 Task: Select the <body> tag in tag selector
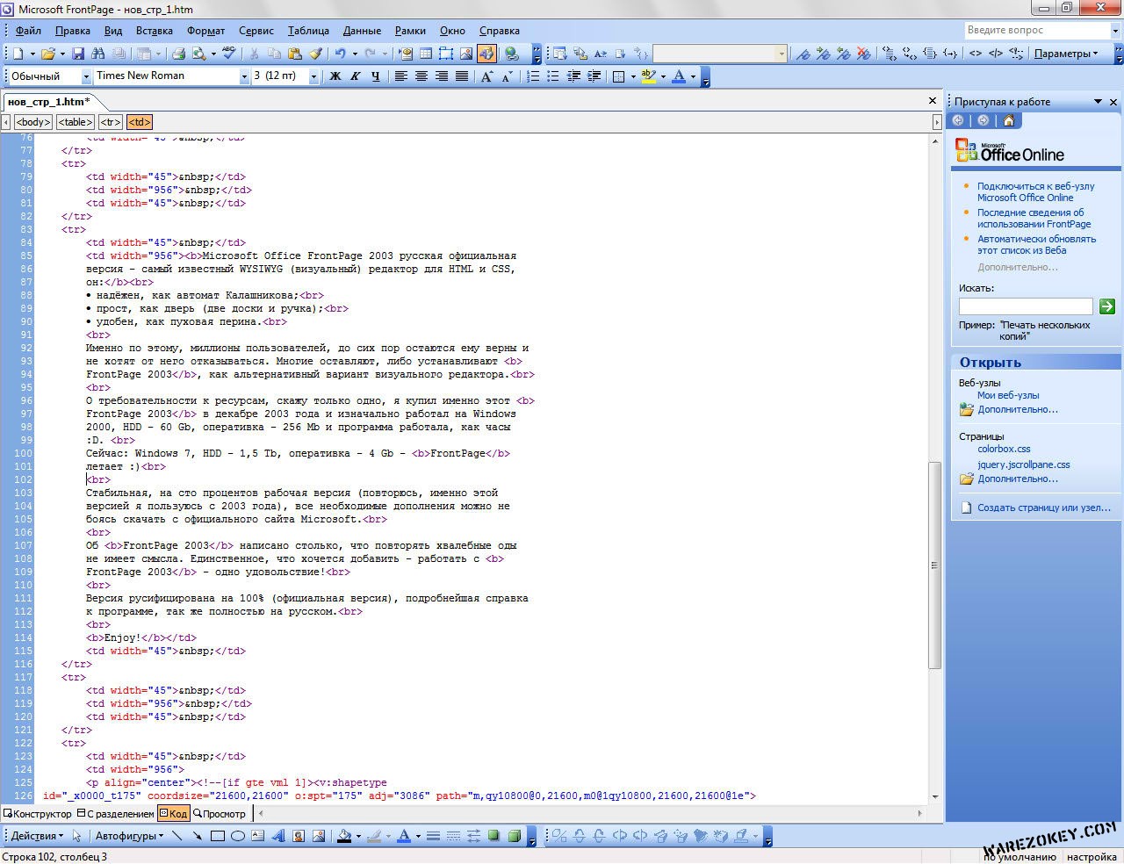click(x=33, y=122)
